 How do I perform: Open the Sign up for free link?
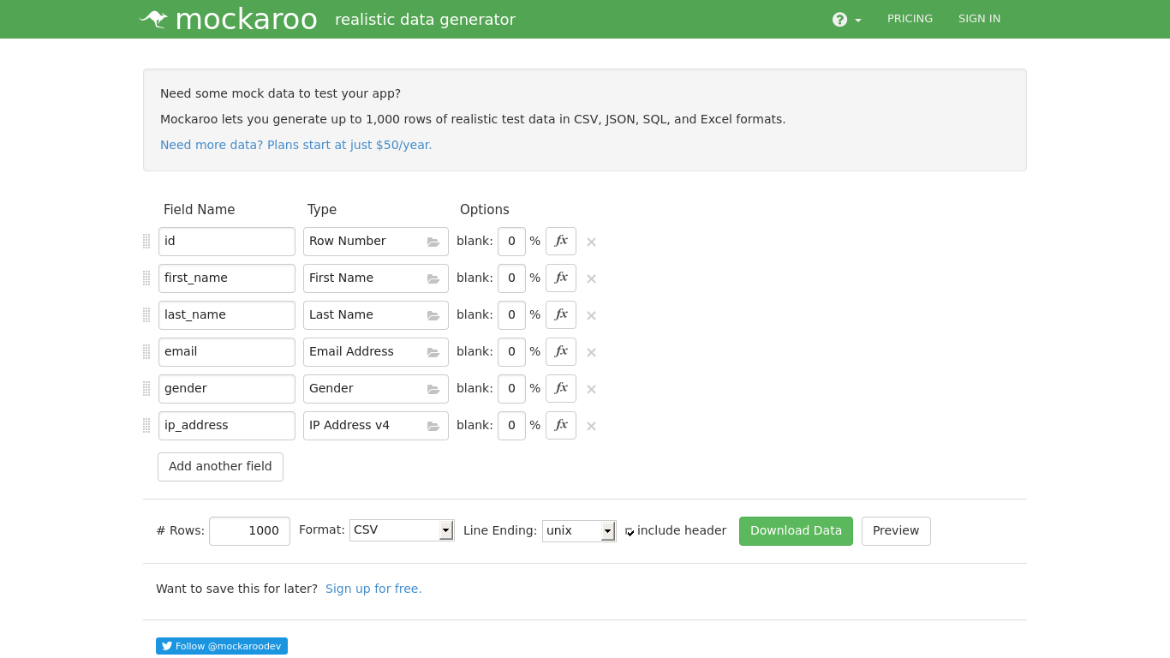[373, 589]
